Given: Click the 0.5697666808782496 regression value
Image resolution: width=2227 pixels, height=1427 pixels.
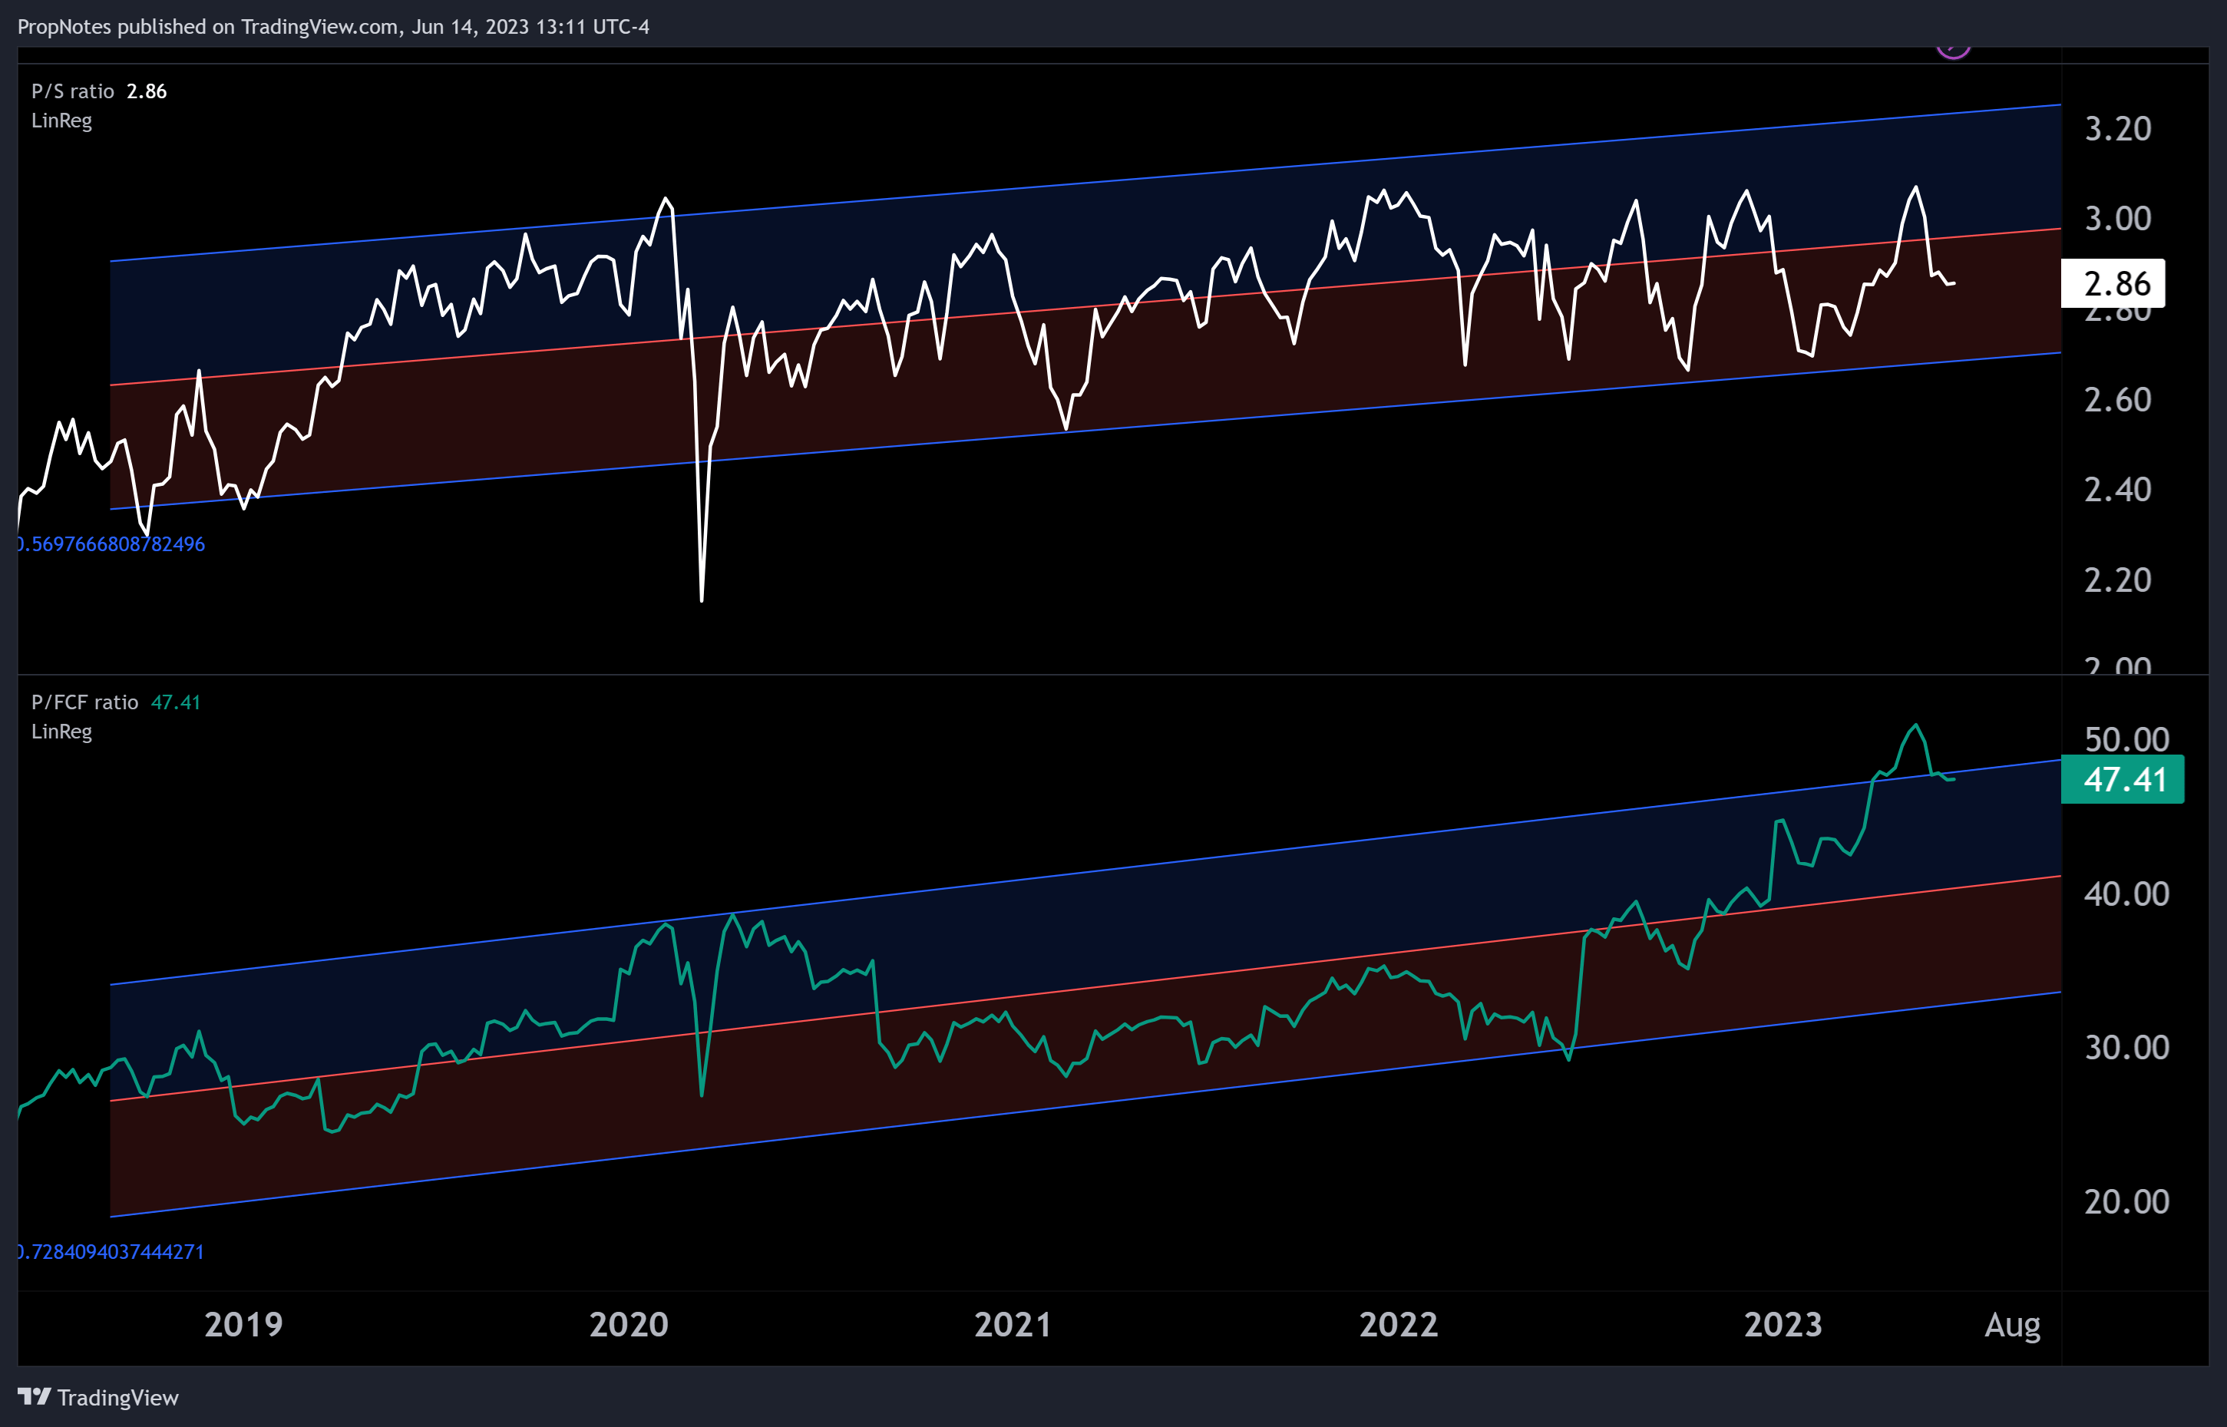Looking at the screenshot, I should click(x=111, y=544).
